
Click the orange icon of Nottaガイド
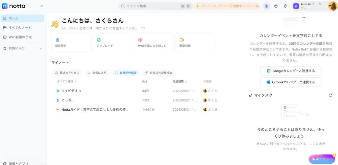point(57,109)
